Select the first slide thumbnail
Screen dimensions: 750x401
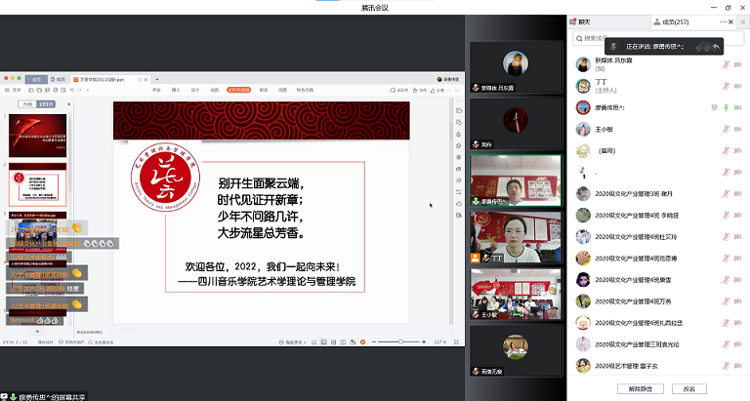35,135
